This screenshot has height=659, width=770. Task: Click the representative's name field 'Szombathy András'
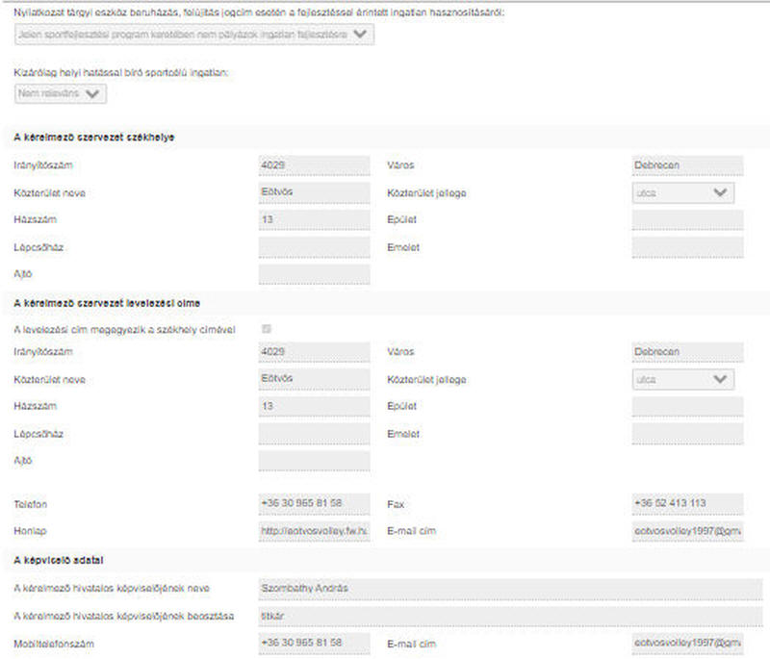[510, 589]
